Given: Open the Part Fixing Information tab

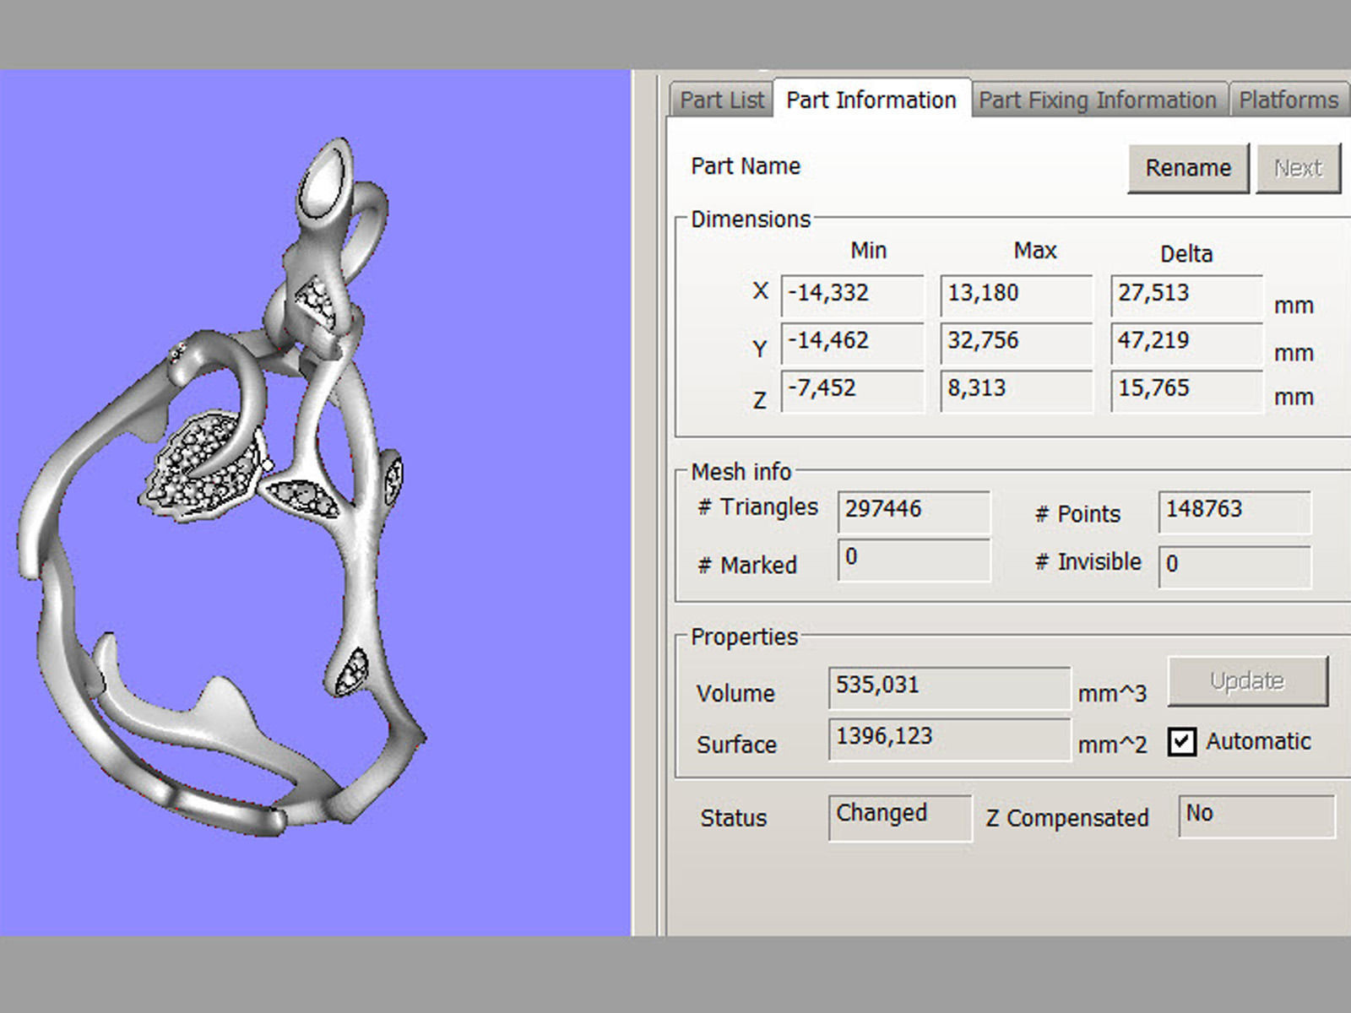Looking at the screenshot, I should tap(1097, 100).
